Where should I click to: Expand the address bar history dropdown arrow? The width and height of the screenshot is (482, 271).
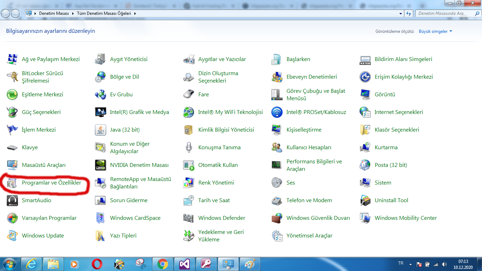tap(400, 13)
